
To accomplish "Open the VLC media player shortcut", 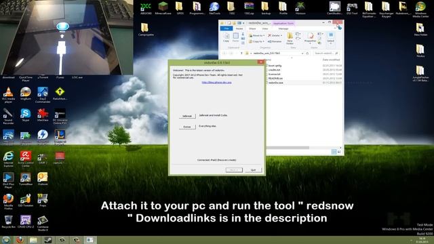I will 8,95.
